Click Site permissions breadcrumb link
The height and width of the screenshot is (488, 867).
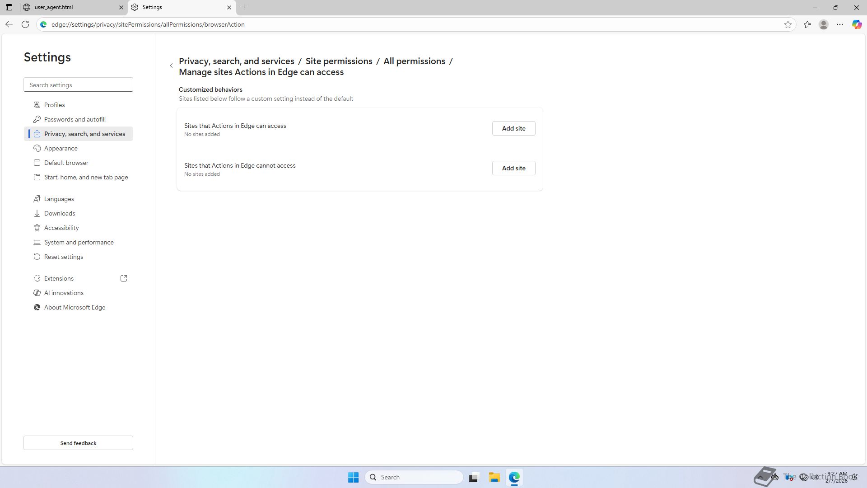(x=339, y=61)
